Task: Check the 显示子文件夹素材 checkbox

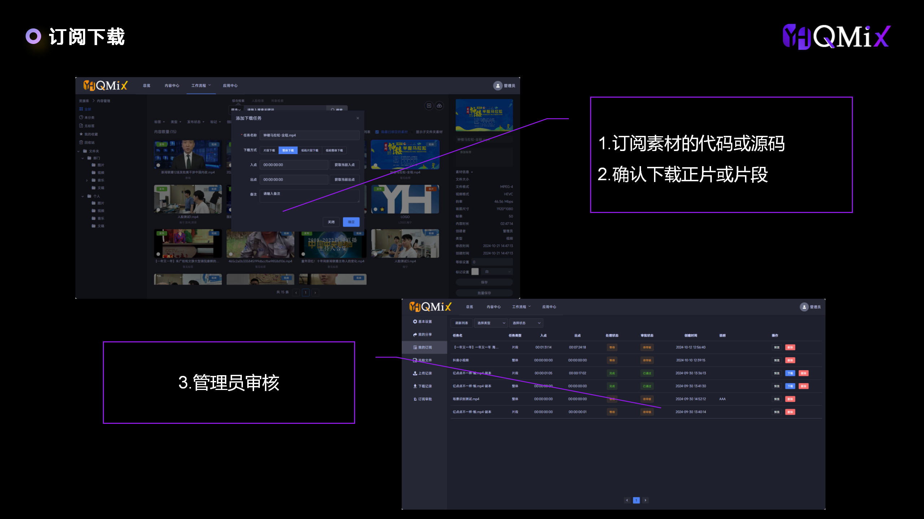Action: (412, 132)
